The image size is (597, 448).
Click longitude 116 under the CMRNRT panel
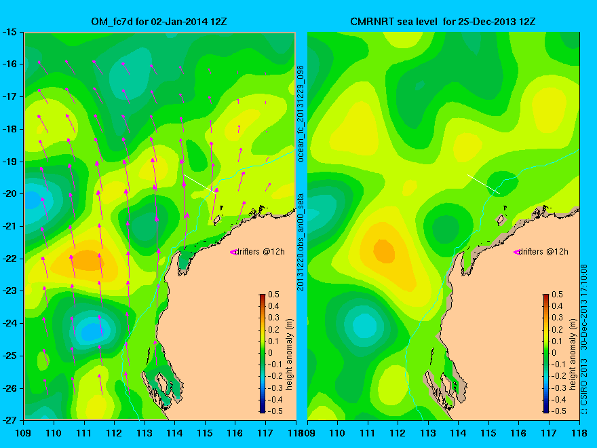[518, 433]
